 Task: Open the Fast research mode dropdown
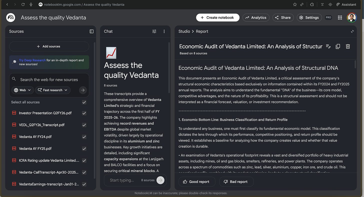pyautogui.click(x=53, y=90)
